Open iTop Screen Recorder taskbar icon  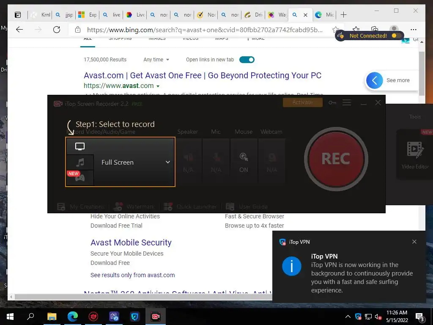click(156, 317)
